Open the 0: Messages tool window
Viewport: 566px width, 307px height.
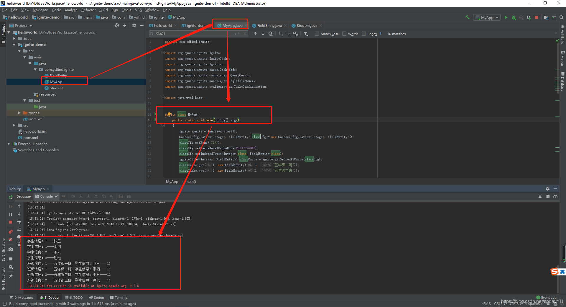(x=22, y=298)
